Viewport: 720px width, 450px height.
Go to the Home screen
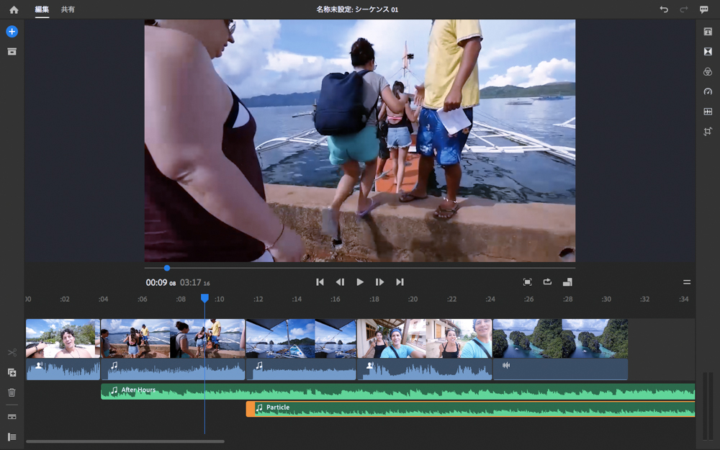pos(14,9)
